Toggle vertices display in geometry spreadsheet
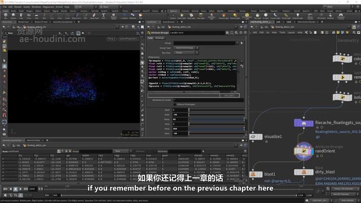This screenshot has width=361, height=203. click(63, 151)
